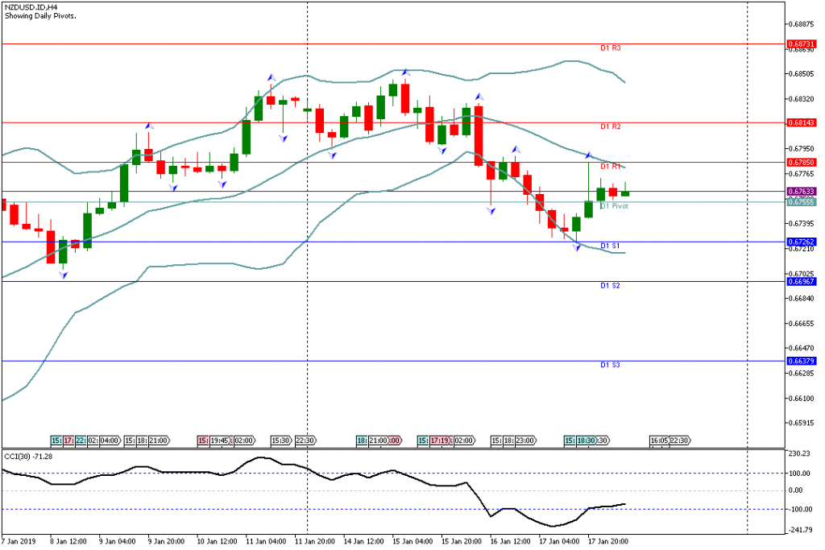The height and width of the screenshot is (550, 825).
Task: Click the D1 R3 pivot label
Action: tap(610, 48)
